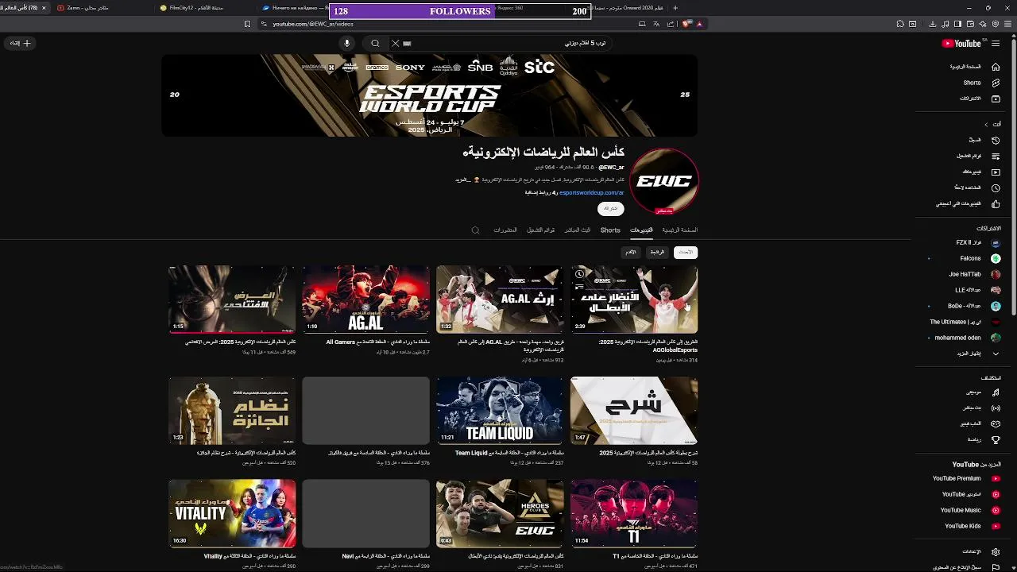Select the channel Videos tab
The height and width of the screenshot is (572, 1017).
(x=641, y=230)
